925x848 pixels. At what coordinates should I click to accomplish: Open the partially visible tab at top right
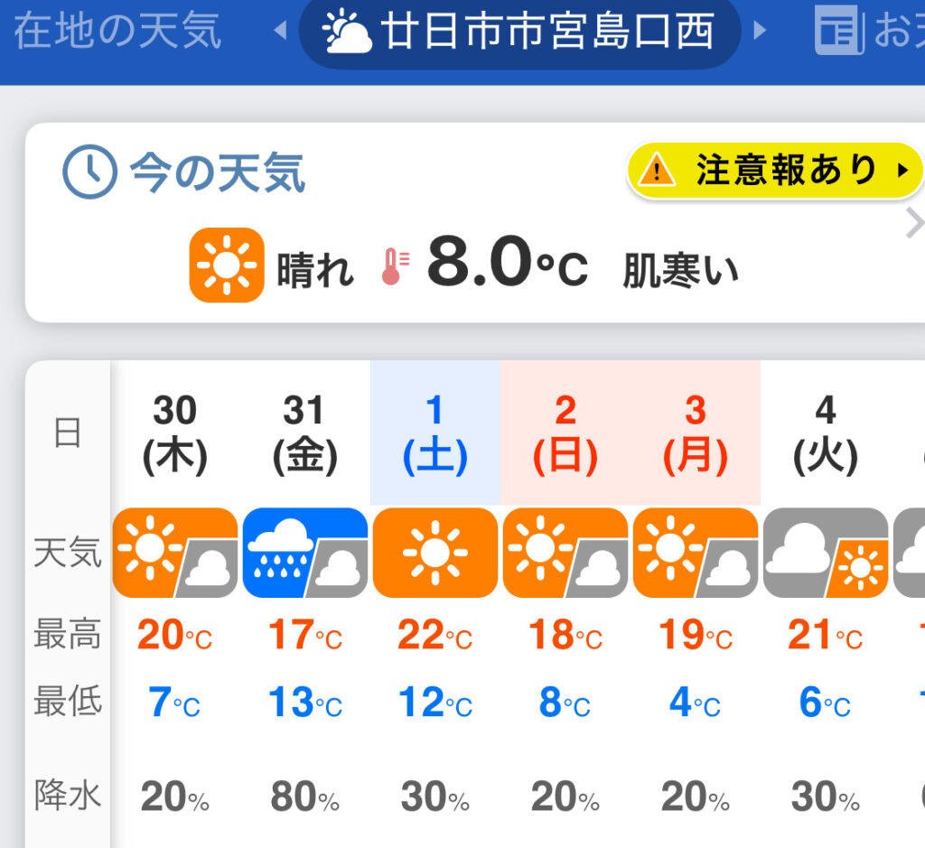(869, 32)
